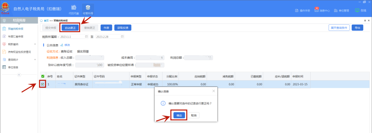Click the 申报时间 column header
Image resolution: width=372 pixels, height=133 pixels.
pyautogui.click(x=301, y=76)
